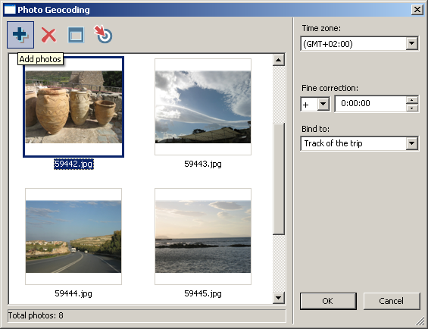Decrease fine correction time with down arrow
This screenshot has width=428, height=329.
411,108
